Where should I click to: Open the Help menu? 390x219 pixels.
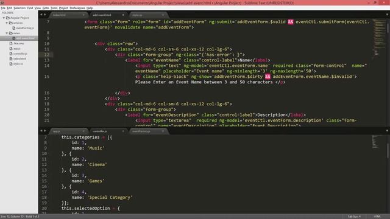(90, 8)
